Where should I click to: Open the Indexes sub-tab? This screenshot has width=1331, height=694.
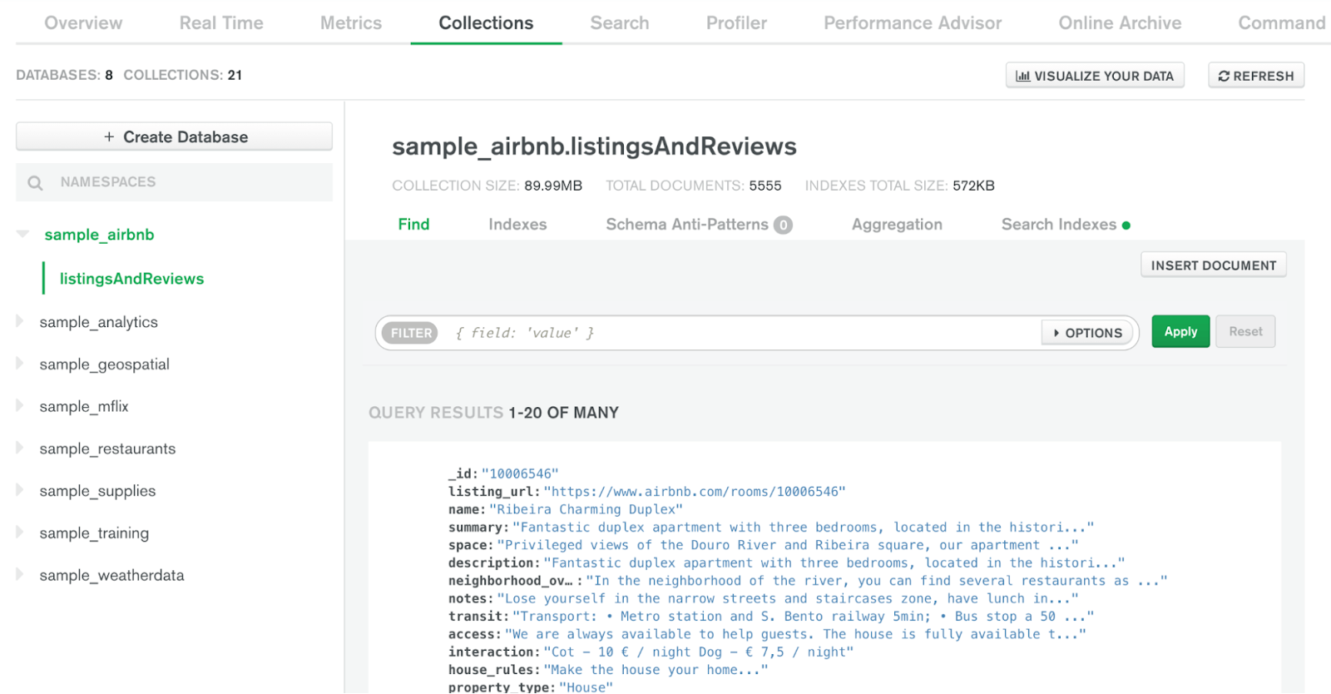click(x=517, y=225)
